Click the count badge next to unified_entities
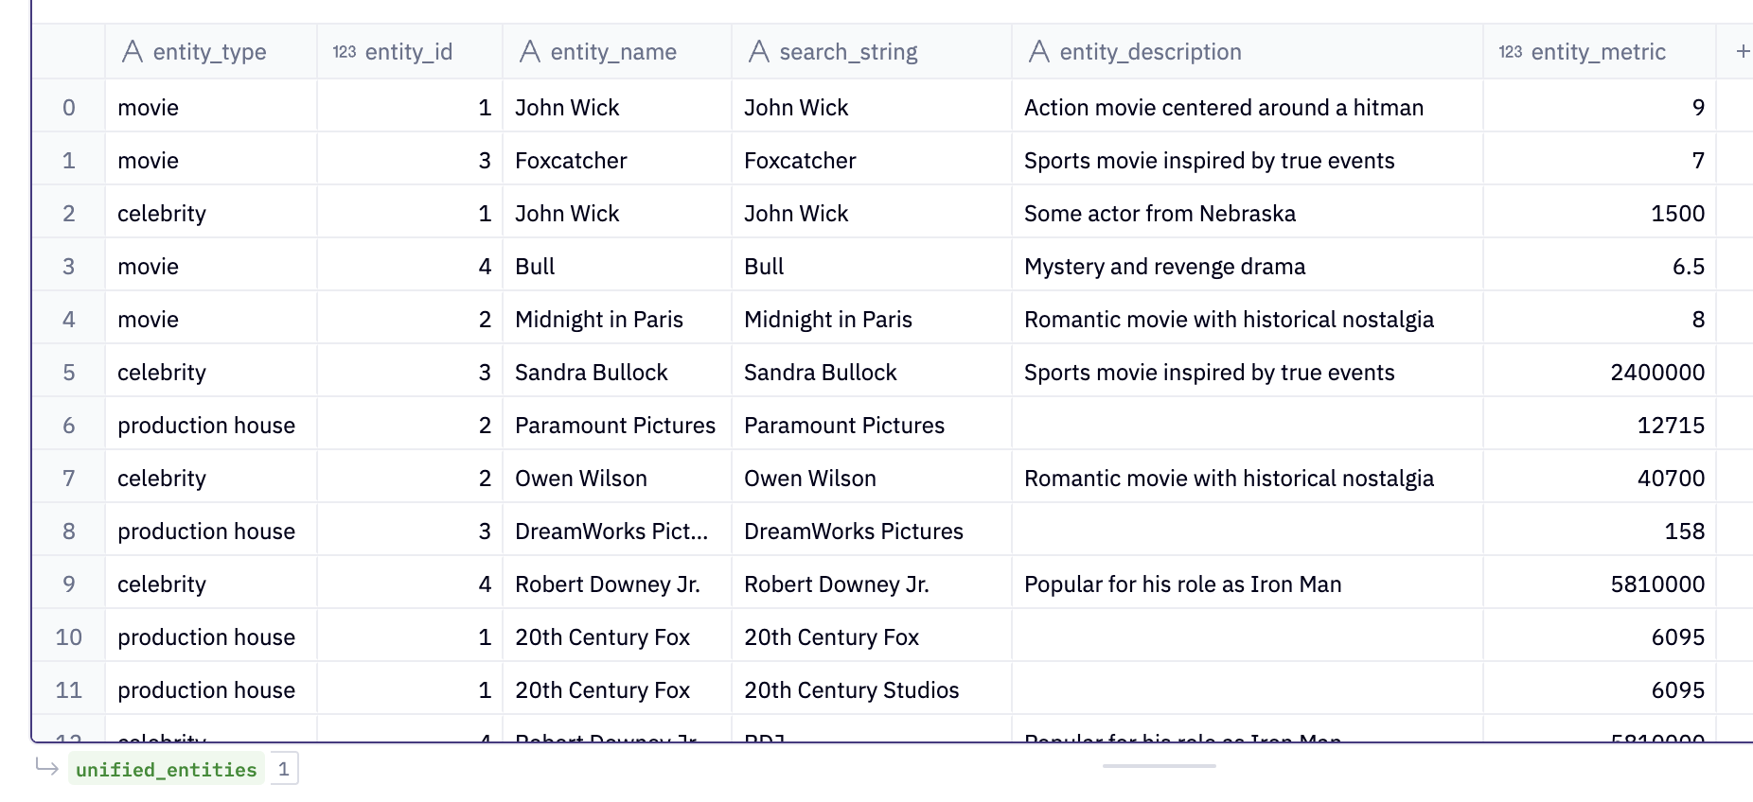Screen dimensions: 1753x802 (283, 769)
